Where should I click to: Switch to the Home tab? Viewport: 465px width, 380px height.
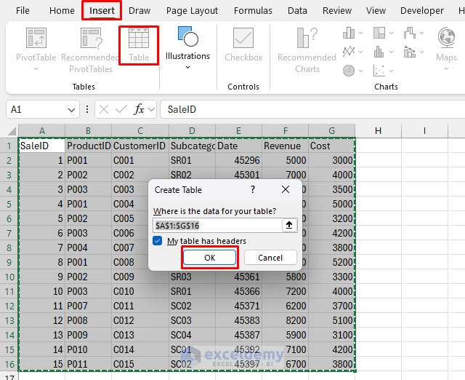tap(62, 11)
